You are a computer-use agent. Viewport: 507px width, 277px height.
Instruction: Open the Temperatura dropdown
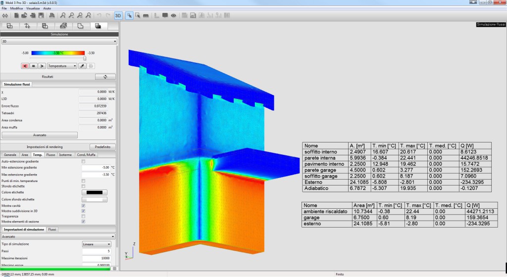pyautogui.click(x=62, y=65)
